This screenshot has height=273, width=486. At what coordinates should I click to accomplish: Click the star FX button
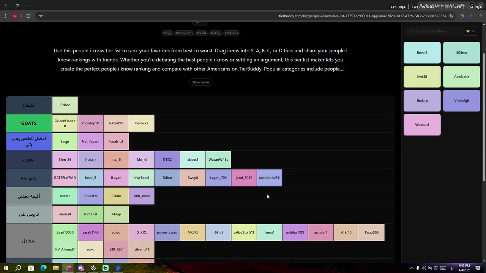coord(471,31)
